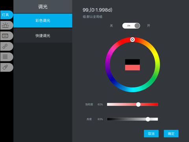Click the 83% brightness value
189x142 pixels.
100,119
